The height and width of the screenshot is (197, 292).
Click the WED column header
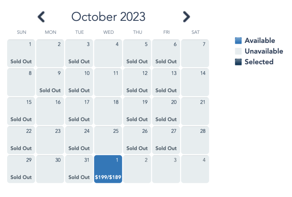(108, 32)
